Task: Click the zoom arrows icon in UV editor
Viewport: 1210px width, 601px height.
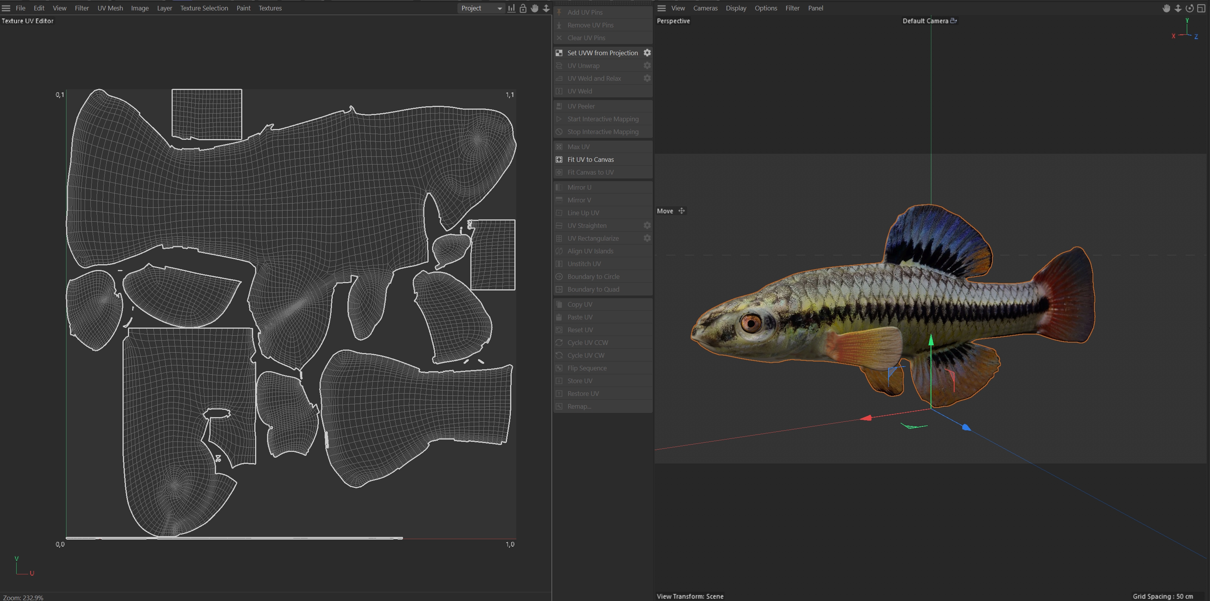Action: pos(546,8)
